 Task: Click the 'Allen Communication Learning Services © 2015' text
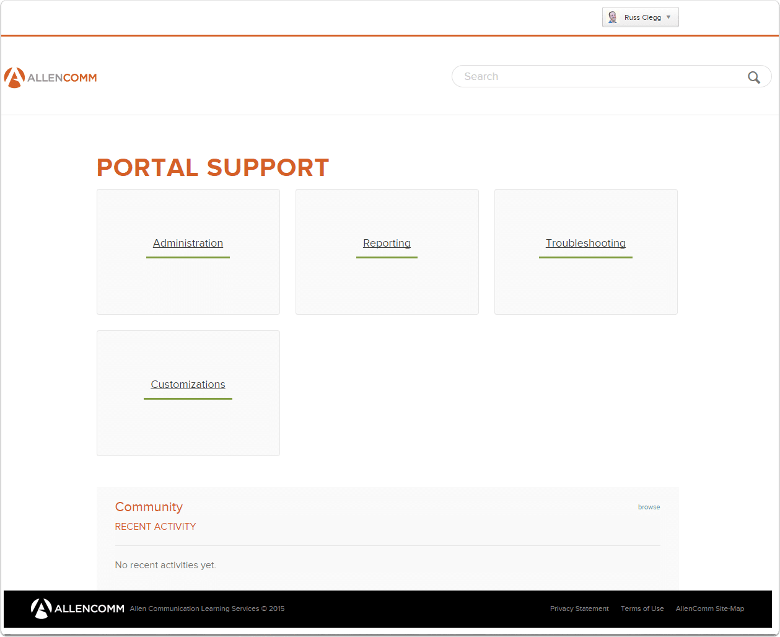pyautogui.click(x=207, y=608)
